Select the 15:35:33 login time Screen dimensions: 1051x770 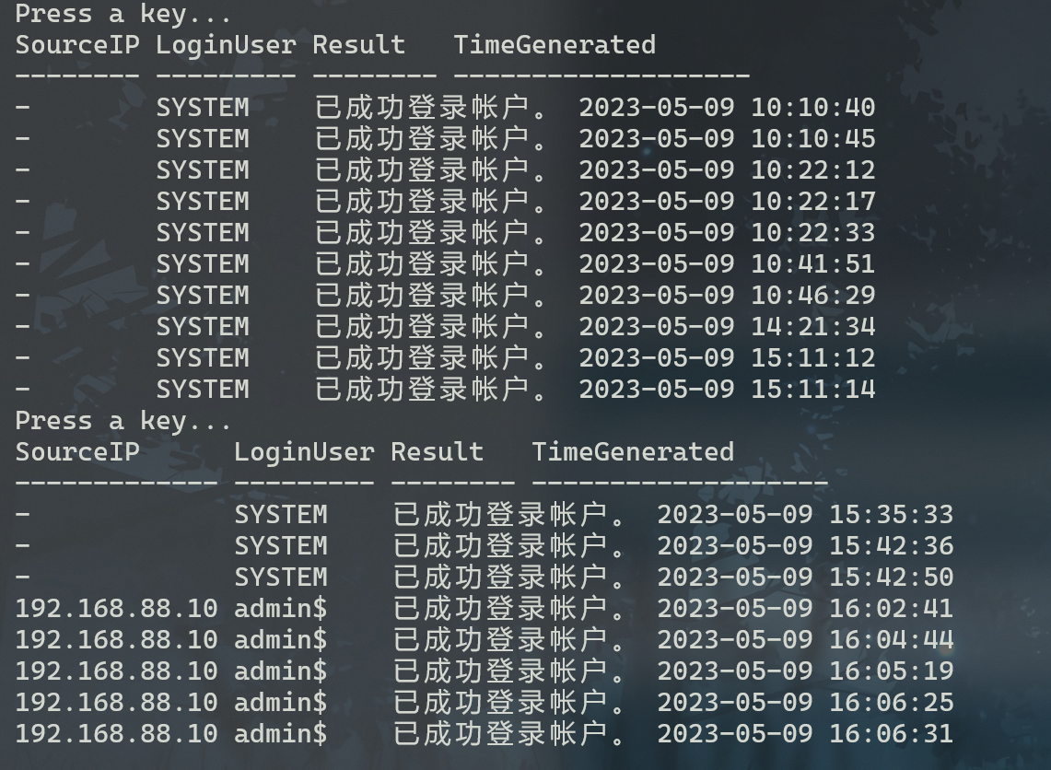pos(804,515)
